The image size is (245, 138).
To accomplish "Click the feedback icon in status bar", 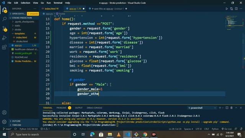I will tap(236, 129).
